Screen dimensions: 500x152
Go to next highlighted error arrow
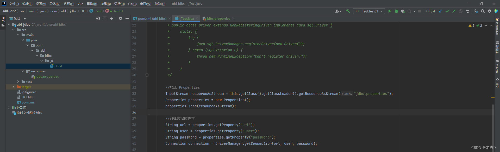click(x=491, y=25)
